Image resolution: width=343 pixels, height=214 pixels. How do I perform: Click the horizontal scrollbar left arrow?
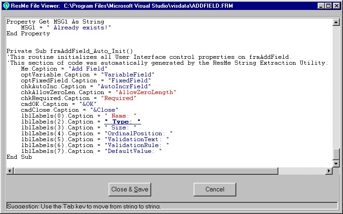tap(10, 171)
